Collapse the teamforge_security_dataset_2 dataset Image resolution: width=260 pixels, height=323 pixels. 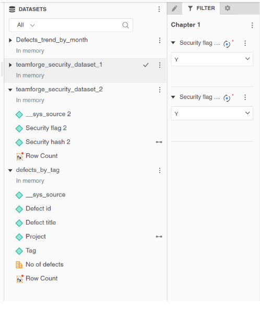coord(10,90)
